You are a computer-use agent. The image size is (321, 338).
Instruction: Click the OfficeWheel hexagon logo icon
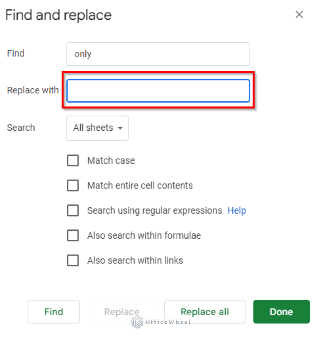coord(137,322)
